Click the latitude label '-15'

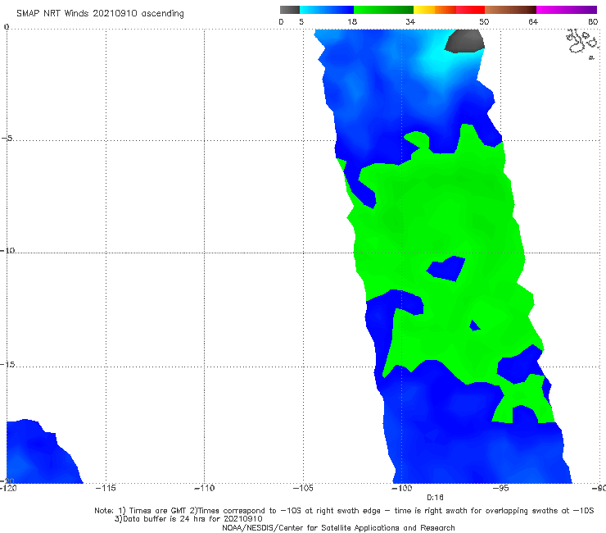(x=7, y=364)
